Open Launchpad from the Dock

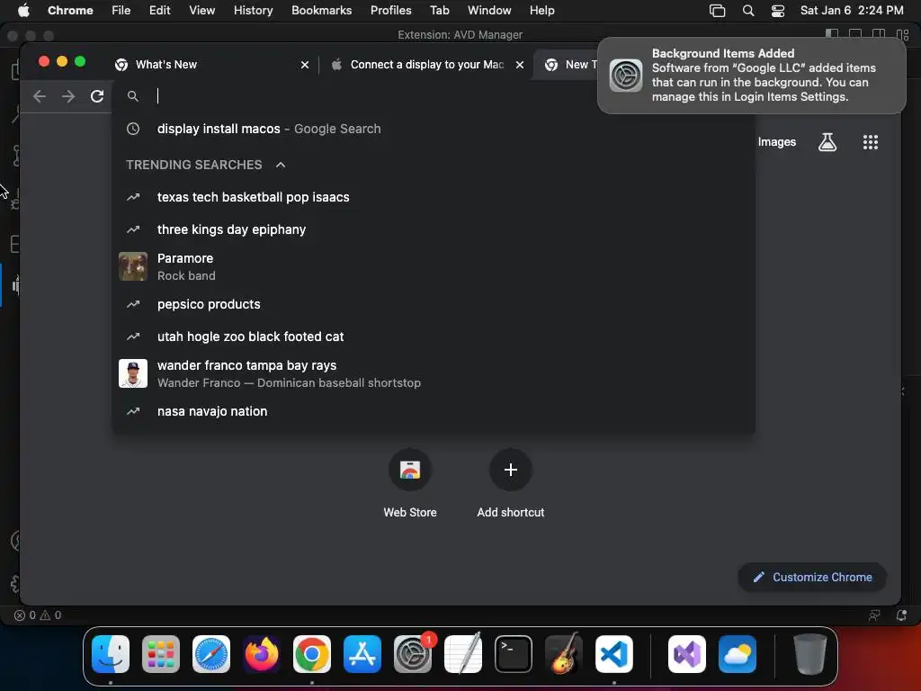(161, 654)
